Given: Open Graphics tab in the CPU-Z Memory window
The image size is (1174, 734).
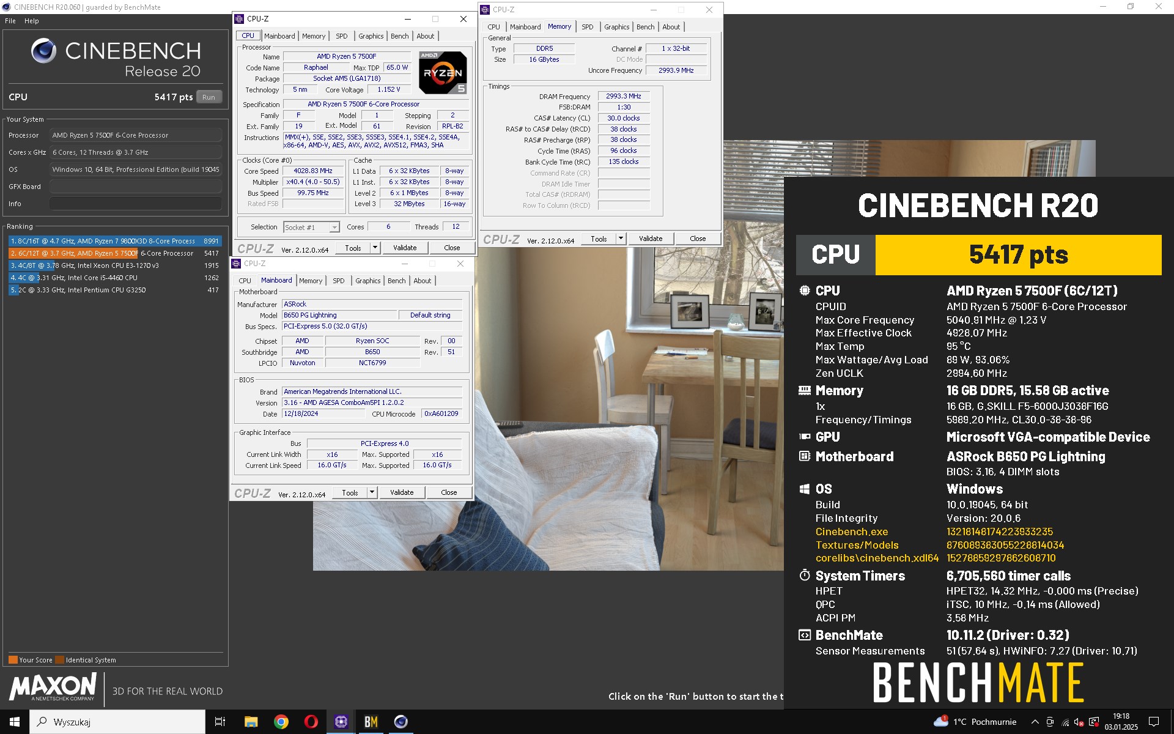Looking at the screenshot, I should (616, 27).
